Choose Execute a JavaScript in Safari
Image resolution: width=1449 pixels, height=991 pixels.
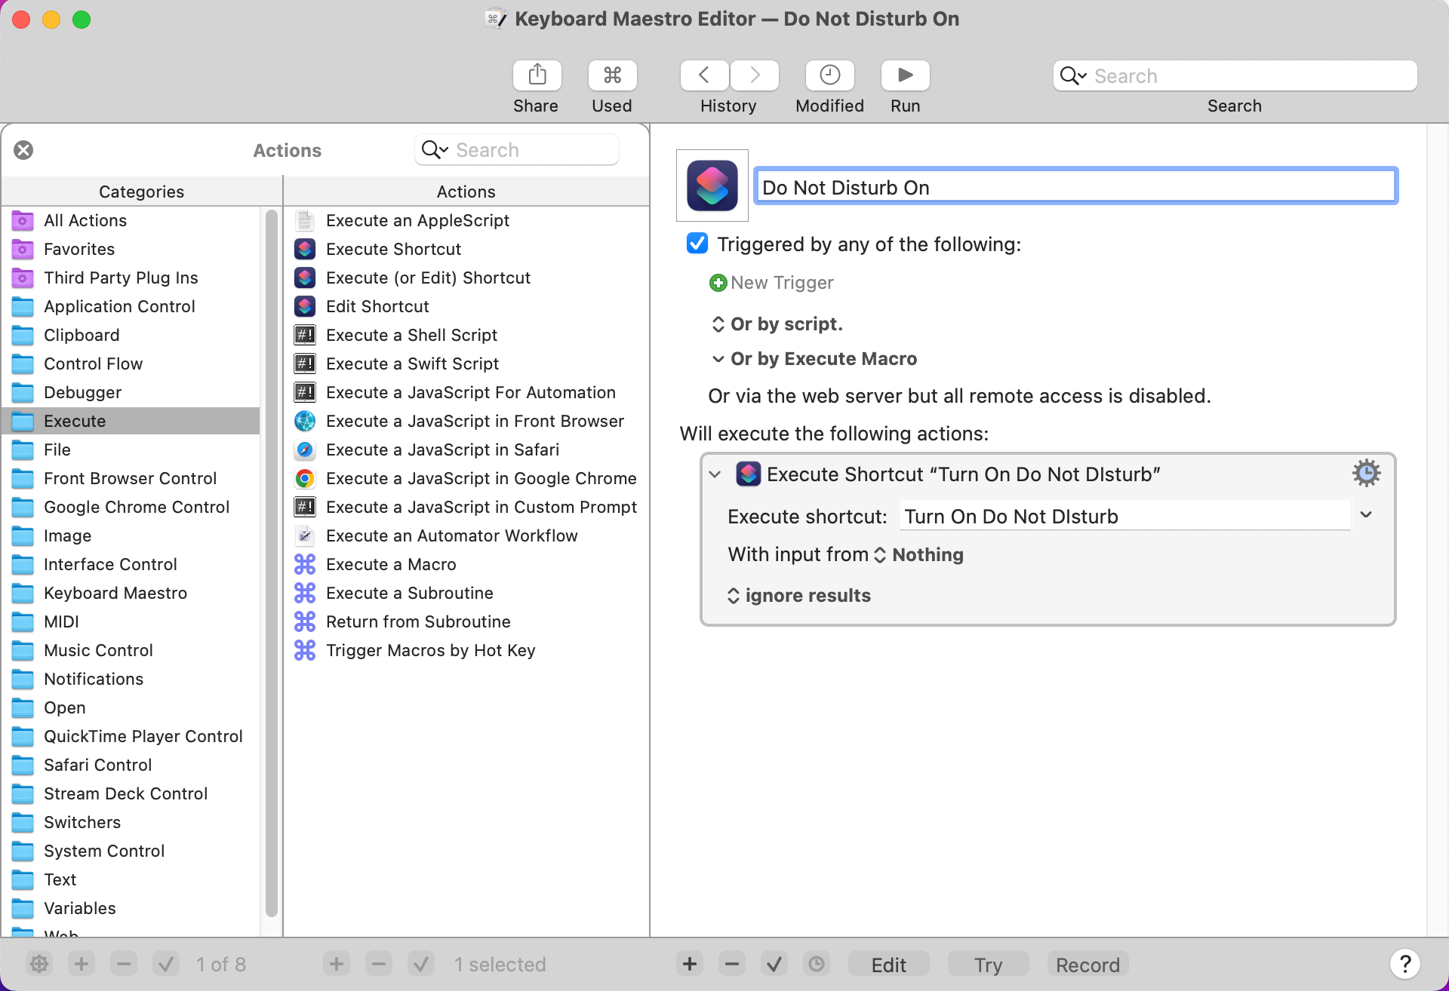[x=466, y=449]
